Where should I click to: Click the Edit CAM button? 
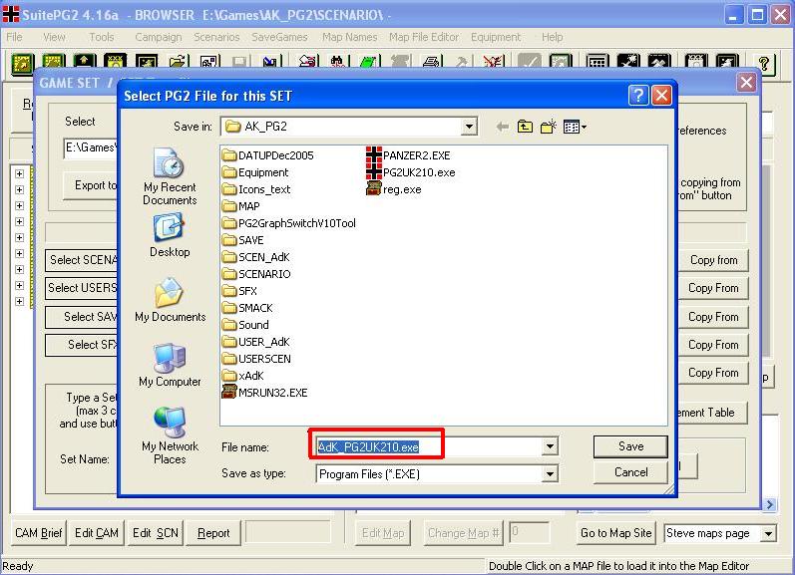coord(97,533)
